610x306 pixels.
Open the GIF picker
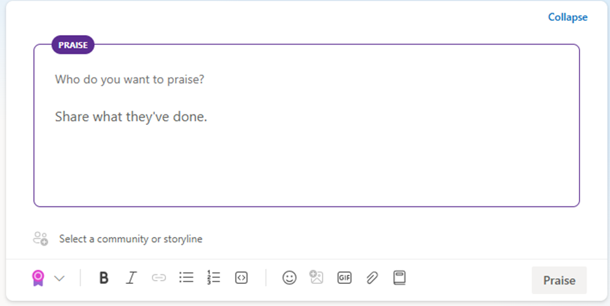pyautogui.click(x=344, y=277)
